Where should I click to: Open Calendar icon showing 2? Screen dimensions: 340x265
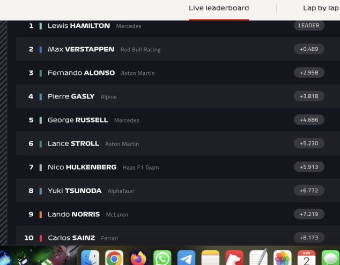[306, 258]
